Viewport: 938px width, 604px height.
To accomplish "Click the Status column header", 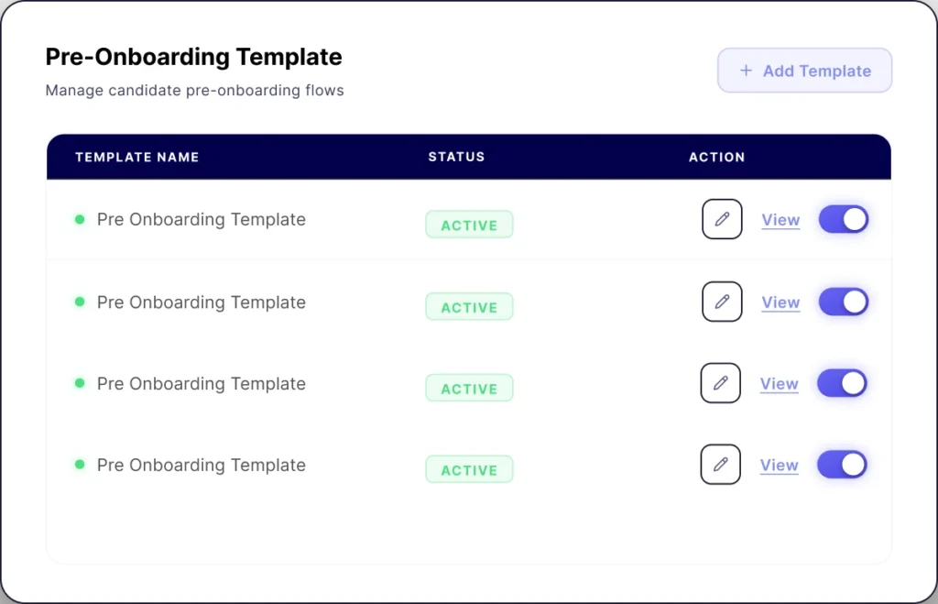I will click(456, 157).
